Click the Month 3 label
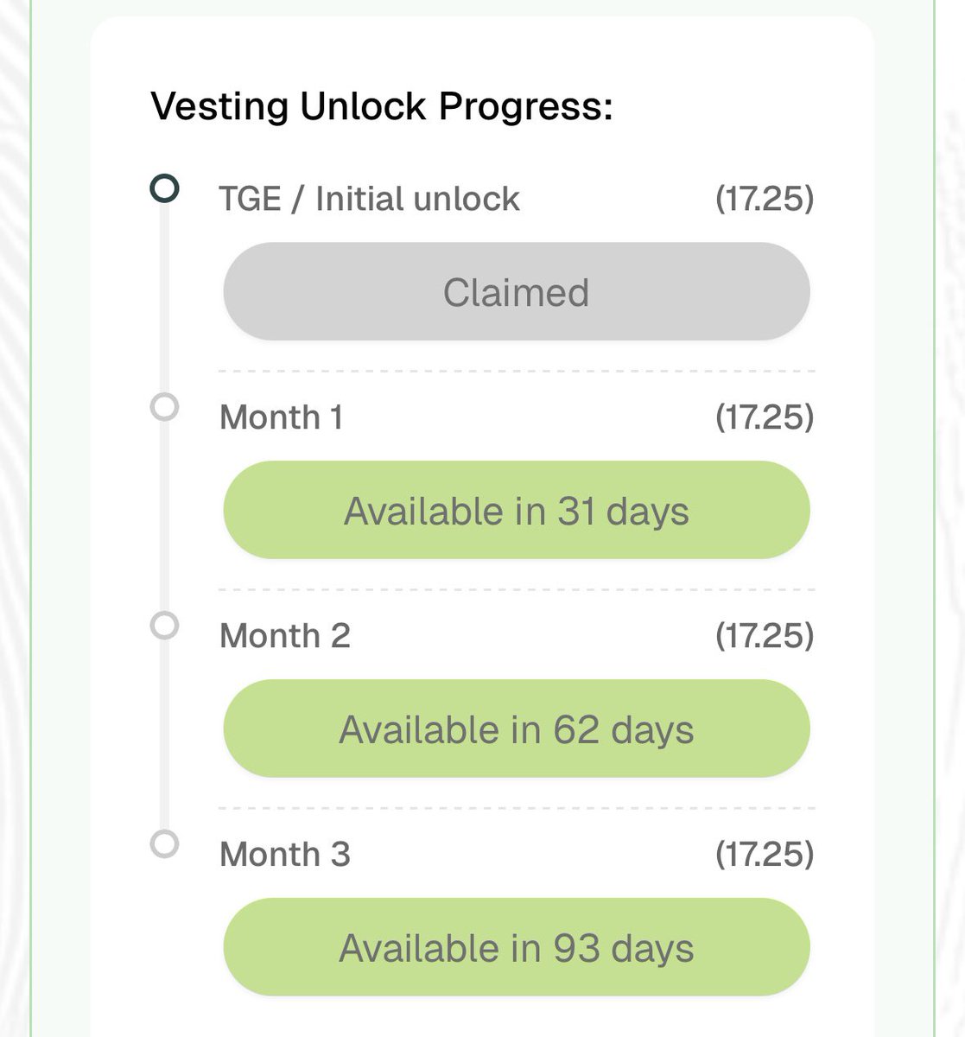This screenshot has height=1037, width=965. tap(285, 855)
